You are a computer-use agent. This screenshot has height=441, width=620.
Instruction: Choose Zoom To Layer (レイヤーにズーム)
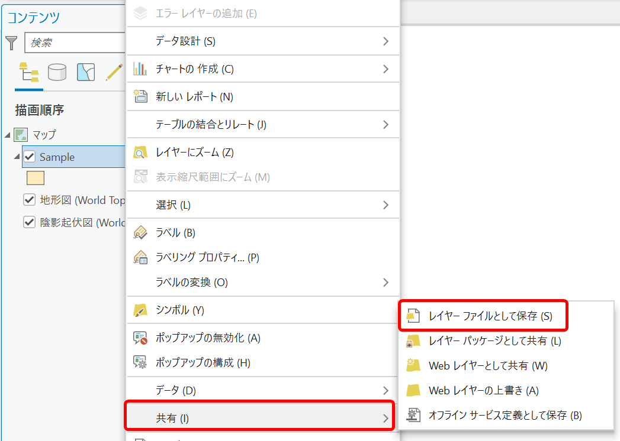(x=194, y=153)
